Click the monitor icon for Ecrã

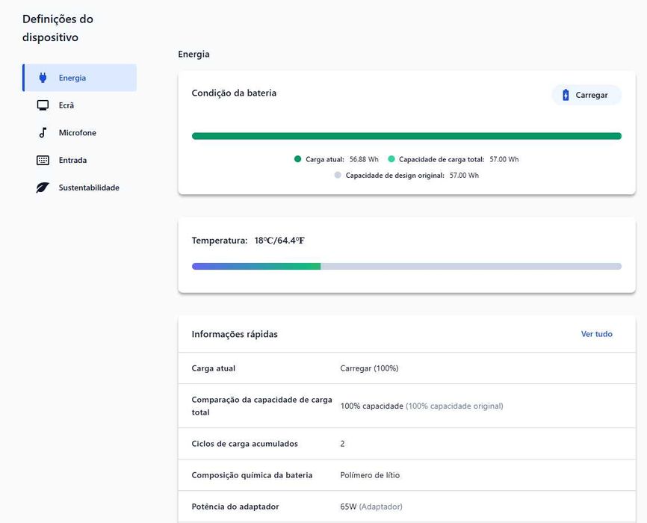pos(43,105)
